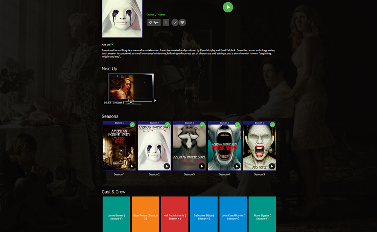Image resolution: width=377 pixels, height=232 pixels.
Task: Open the Horror genre link
Action: 161,15
